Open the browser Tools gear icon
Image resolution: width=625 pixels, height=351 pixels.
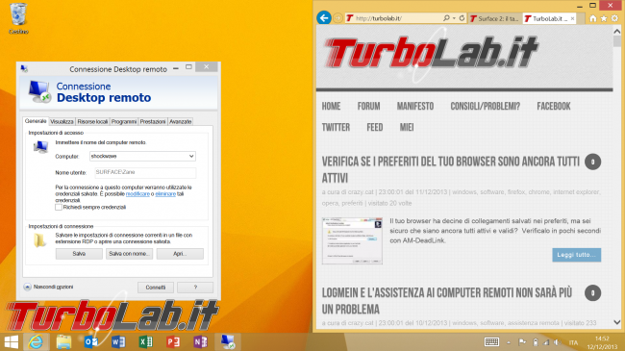pyautogui.click(x=614, y=18)
